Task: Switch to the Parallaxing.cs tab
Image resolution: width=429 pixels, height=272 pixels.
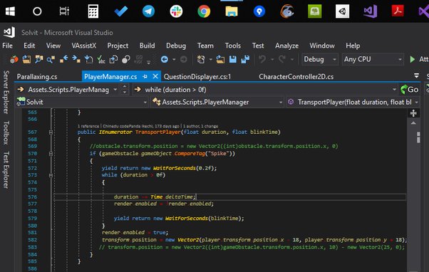Action: click(x=37, y=77)
